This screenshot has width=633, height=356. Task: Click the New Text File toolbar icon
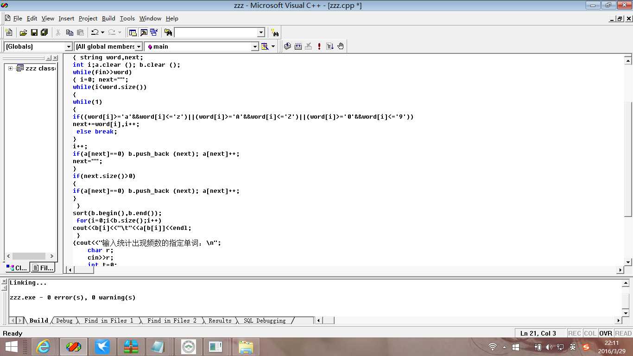8,32
